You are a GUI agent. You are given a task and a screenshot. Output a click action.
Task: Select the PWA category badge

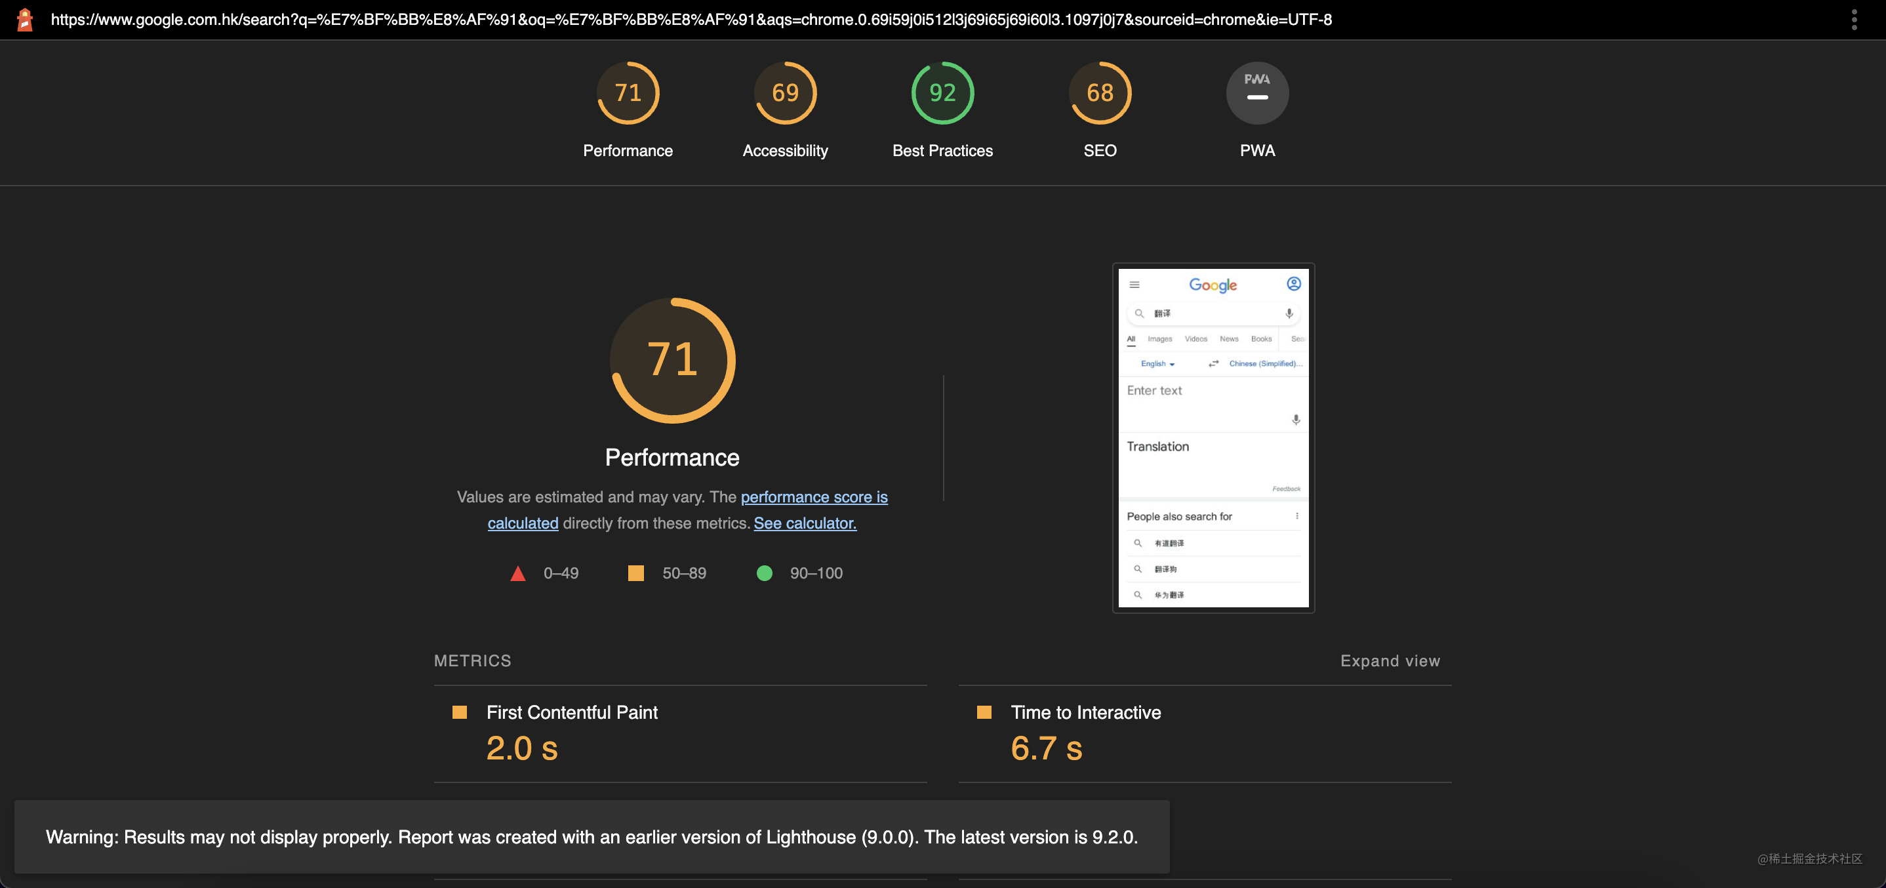(1257, 93)
